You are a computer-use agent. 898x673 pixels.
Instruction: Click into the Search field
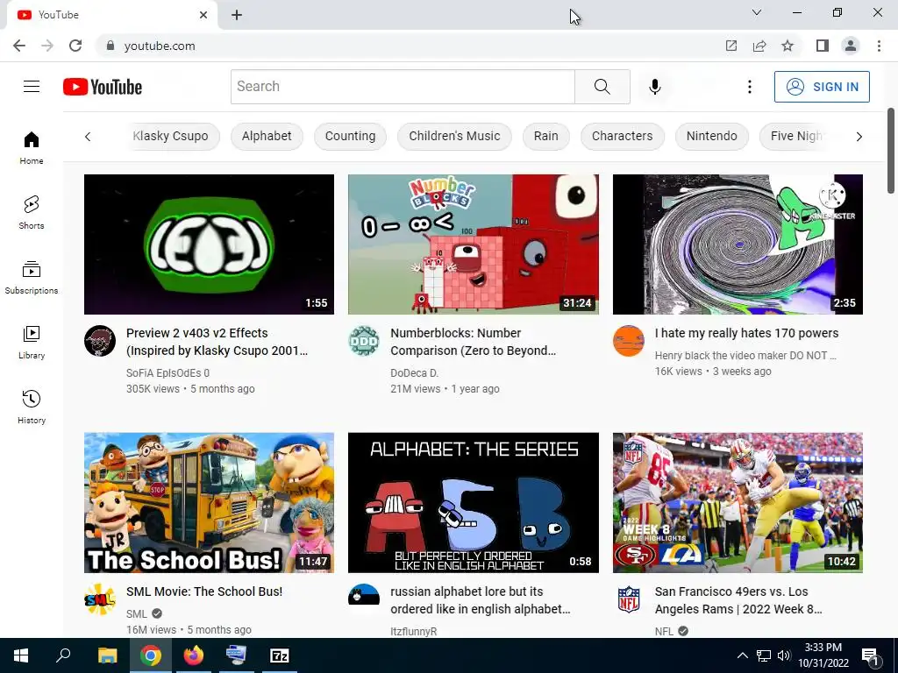click(403, 87)
